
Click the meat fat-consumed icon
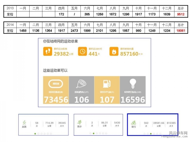tap(81, 84)
